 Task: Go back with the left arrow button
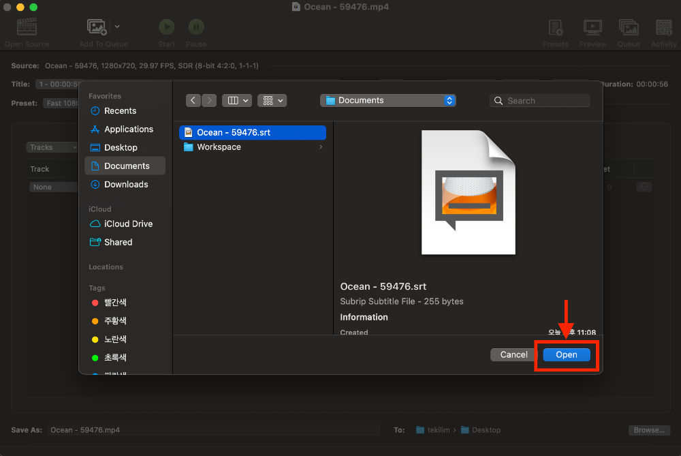coord(193,100)
